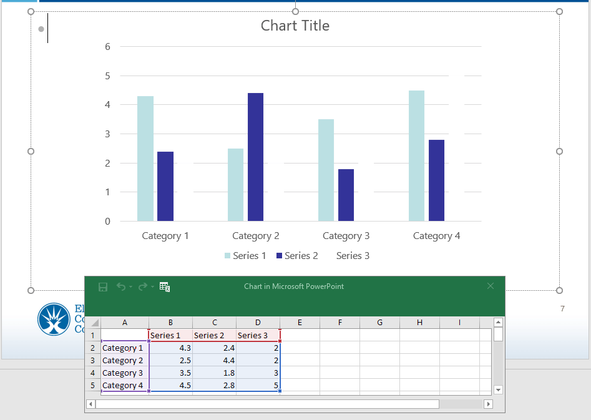This screenshot has width=591, height=420.
Task: Click the Category 1 cell in the spreadsheet
Action: pos(125,348)
